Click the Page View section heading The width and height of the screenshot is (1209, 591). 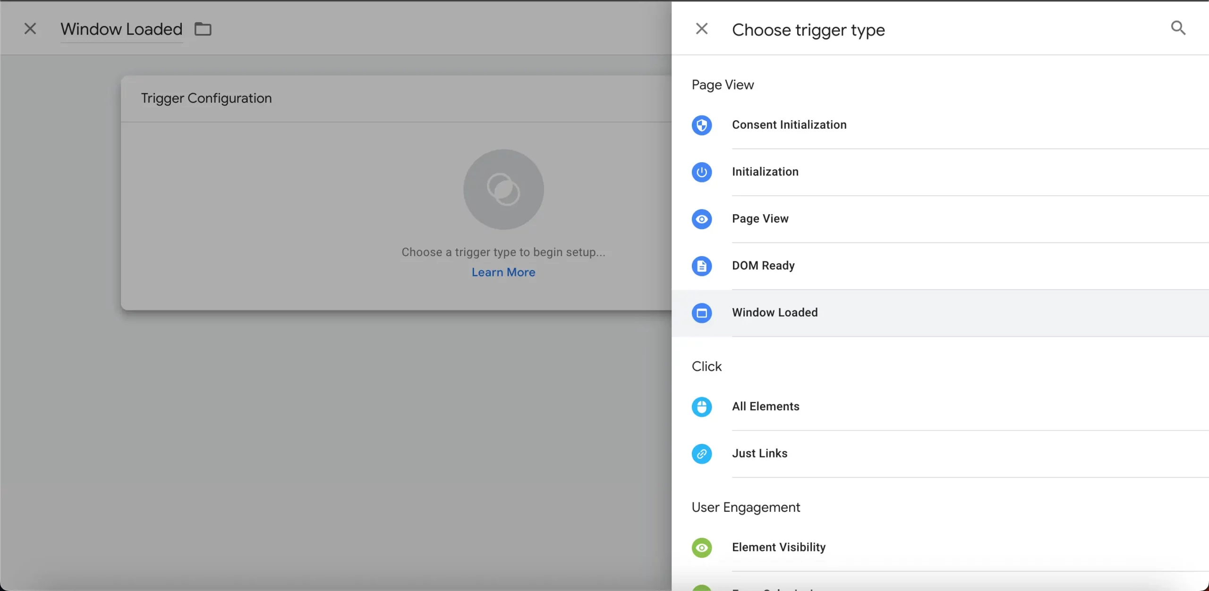click(x=723, y=85)
